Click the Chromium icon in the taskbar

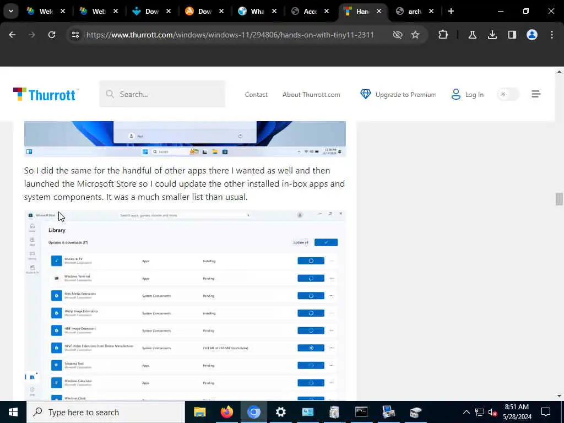tap(253, 412)
